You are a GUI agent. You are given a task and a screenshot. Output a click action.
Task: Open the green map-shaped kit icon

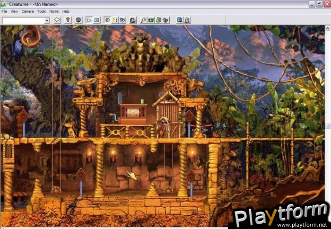pos(151,20)
